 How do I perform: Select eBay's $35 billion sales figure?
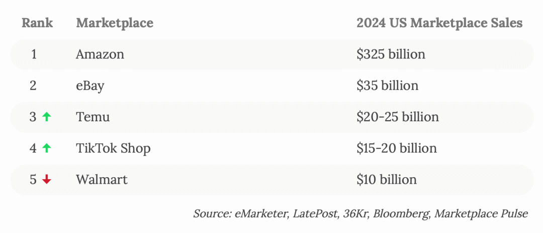point(388,86)
